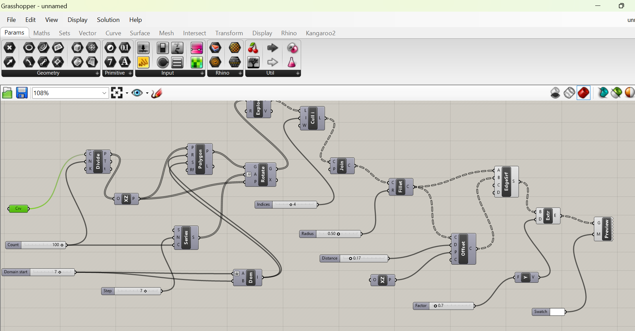Click the tree icon in Util panel
Screen dimensions: 635x331
253,62
